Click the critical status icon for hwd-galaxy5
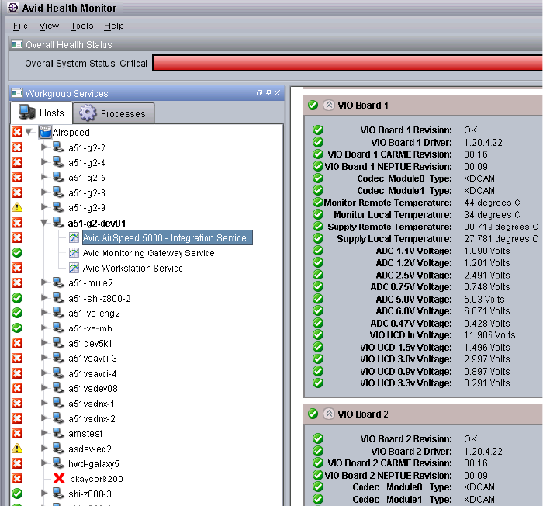Viewport: 543px width, 506px height. pos(17,463)
